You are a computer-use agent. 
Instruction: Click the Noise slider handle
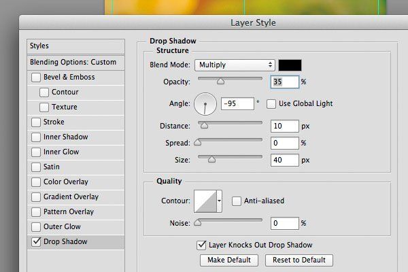[x=198, y=222]
